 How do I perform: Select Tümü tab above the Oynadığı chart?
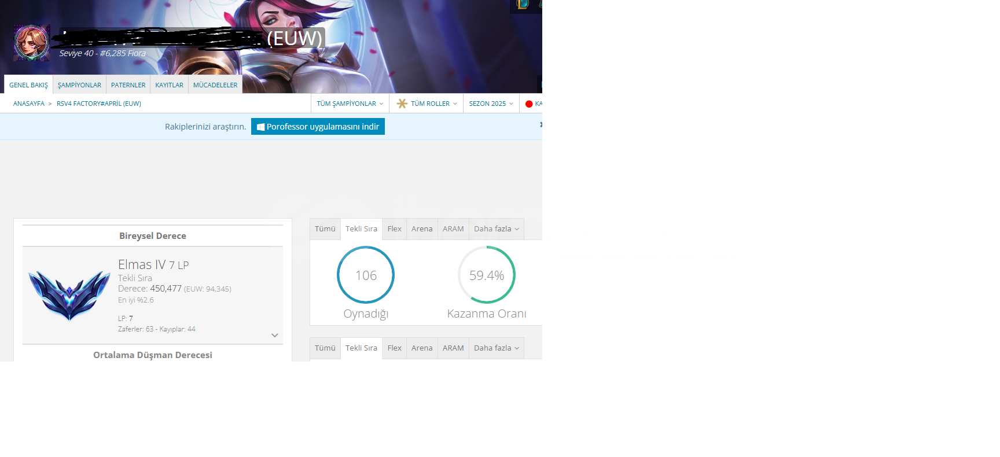325,229
